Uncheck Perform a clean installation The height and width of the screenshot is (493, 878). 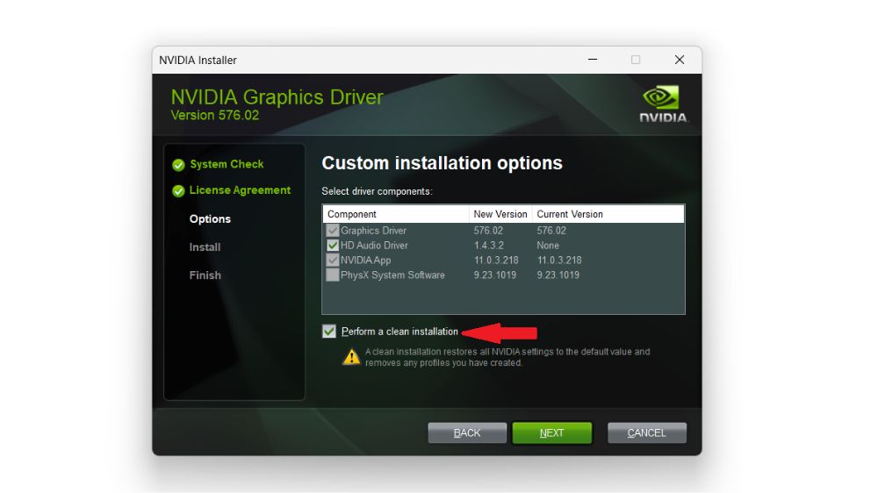pyautogui.click(x=329, y=332)
